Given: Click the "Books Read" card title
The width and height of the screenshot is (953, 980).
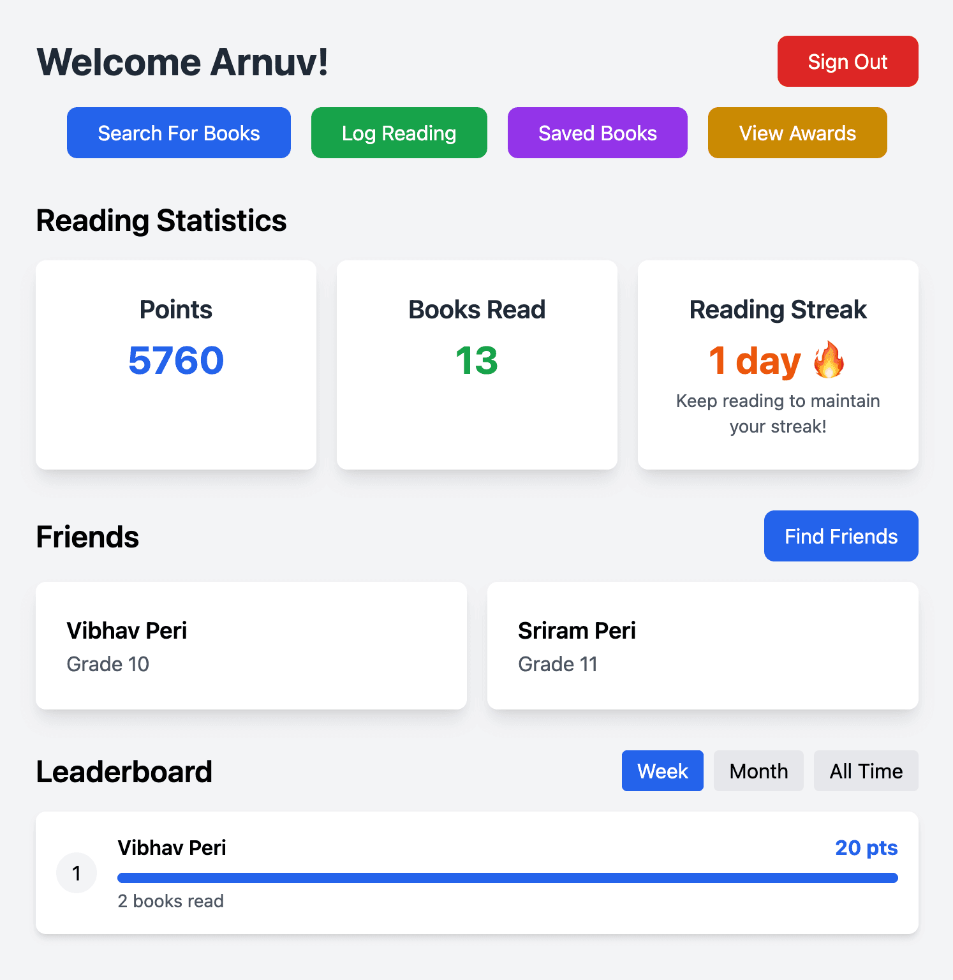Looking at the screenshot, I should click(477, 309).
